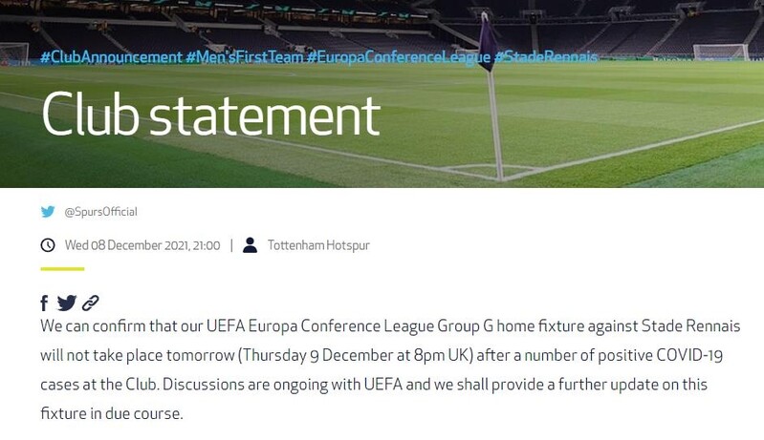Image resolution: width=764 pixels, height=440 pixels.
Task: Click the clock icon beside the date
Action: (x=48, y=245)
